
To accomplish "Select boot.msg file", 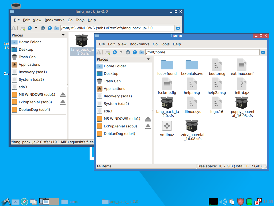I will (217, 67).
